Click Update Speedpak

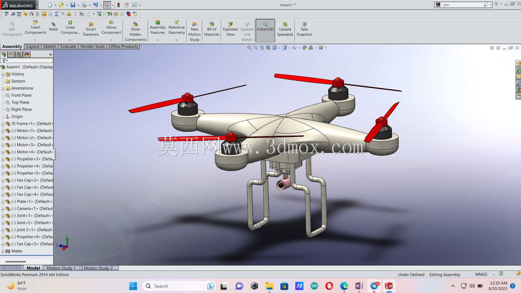(x=285, y=29)
